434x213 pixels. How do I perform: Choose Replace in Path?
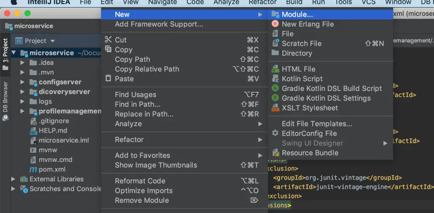pyautogui.click(x=185, y=114)
